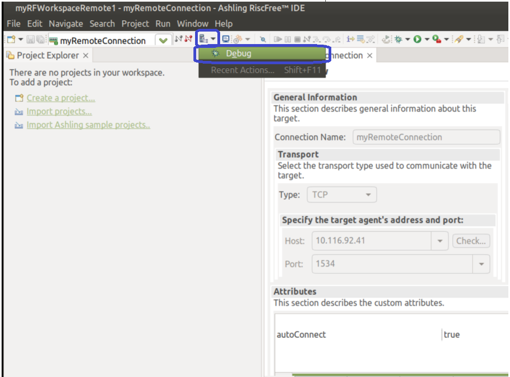The height and width of the screenshot is (377, 510).
Task: Click the Connect target icon
Action: click(x=178, y=39)
